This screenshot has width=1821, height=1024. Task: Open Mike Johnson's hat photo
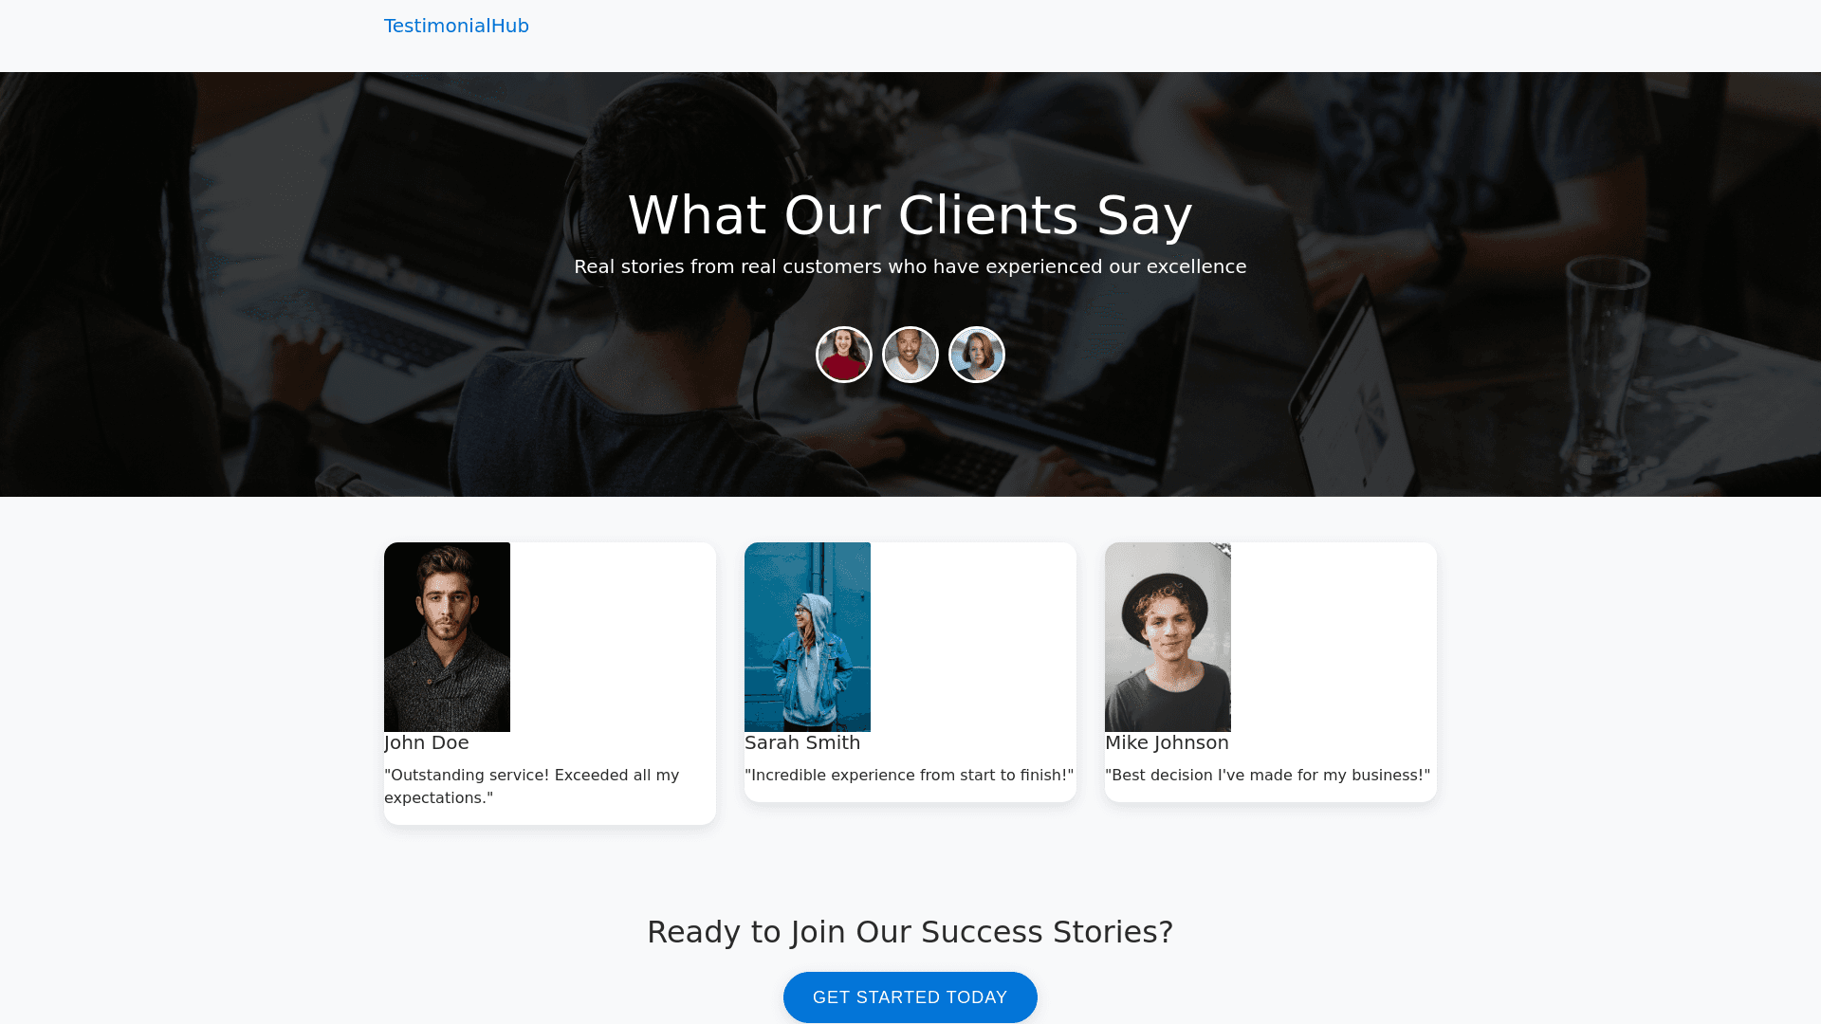click(x=1168, y=637)
